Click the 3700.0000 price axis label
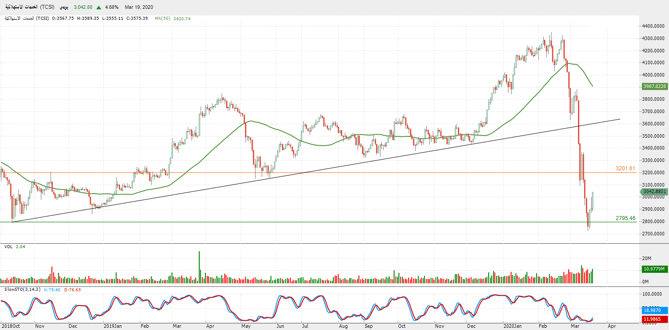669x330 pixels. [x=653, y=112]
